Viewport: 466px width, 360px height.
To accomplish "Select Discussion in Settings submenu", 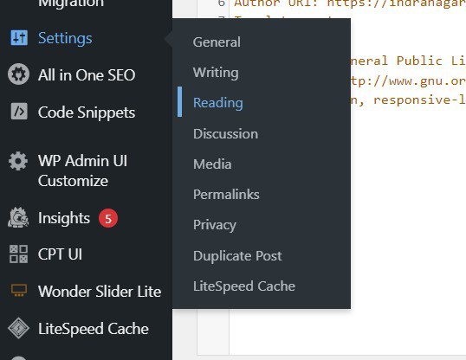I will click(225, 133).
